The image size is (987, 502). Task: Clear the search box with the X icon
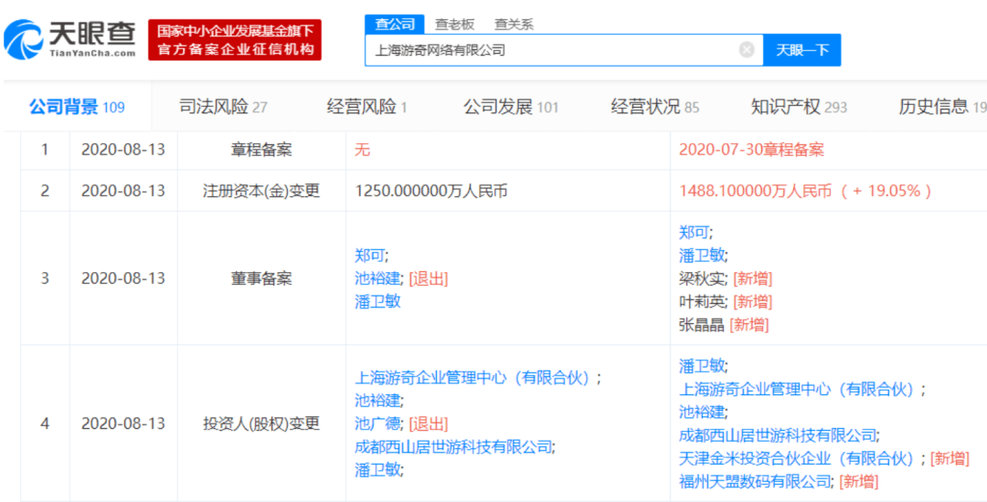747,49
